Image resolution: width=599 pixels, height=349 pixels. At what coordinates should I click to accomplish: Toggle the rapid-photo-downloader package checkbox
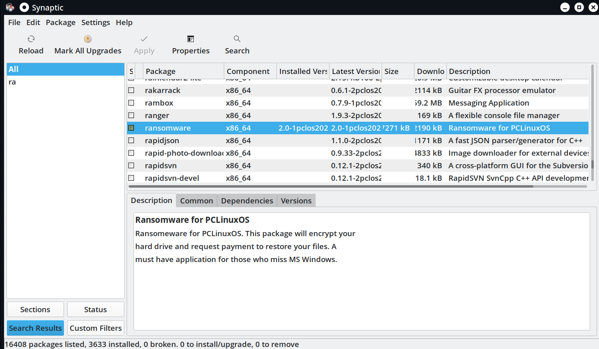(x=131, y=153)
